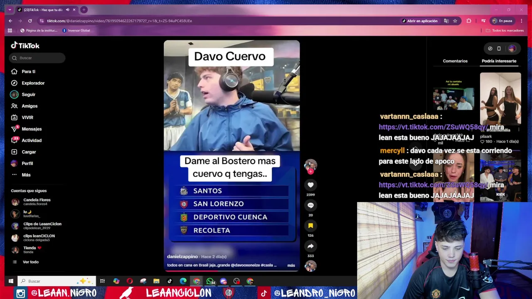Open Chrome apps grid icon
The width and height of the screenshot is (532, 299).
pyautogui.click(x=10, y=30)
